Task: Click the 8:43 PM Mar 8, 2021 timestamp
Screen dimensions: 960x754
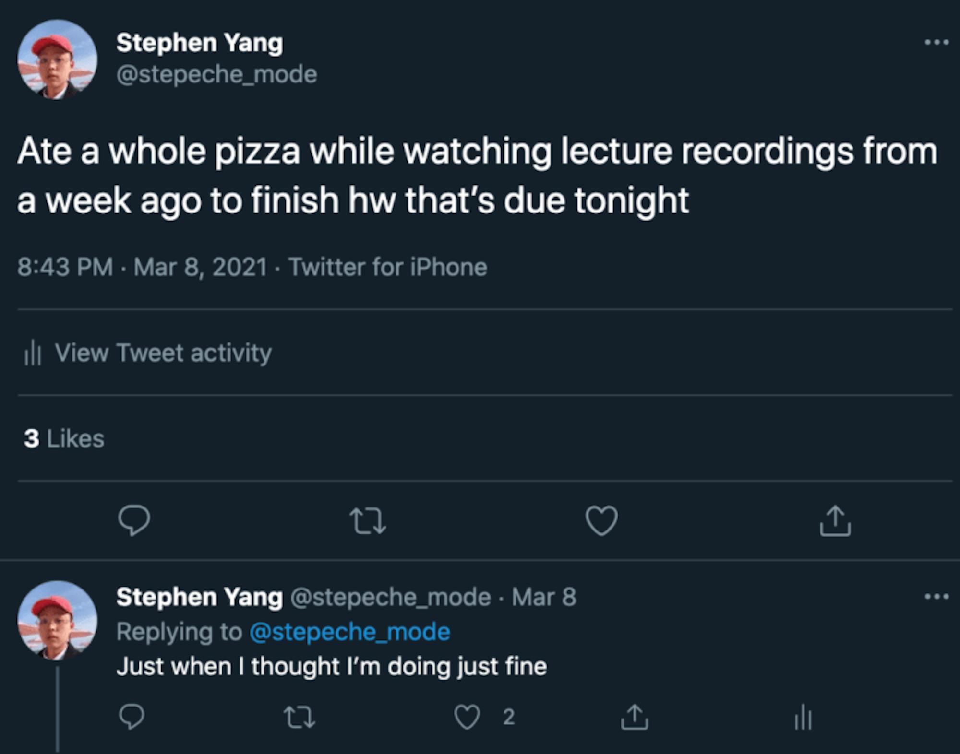Action: pos(142,267)
